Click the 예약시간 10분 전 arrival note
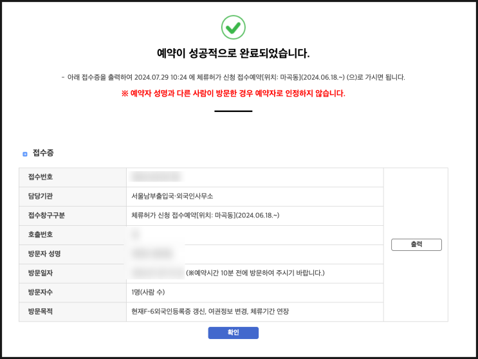 (255, 273)
